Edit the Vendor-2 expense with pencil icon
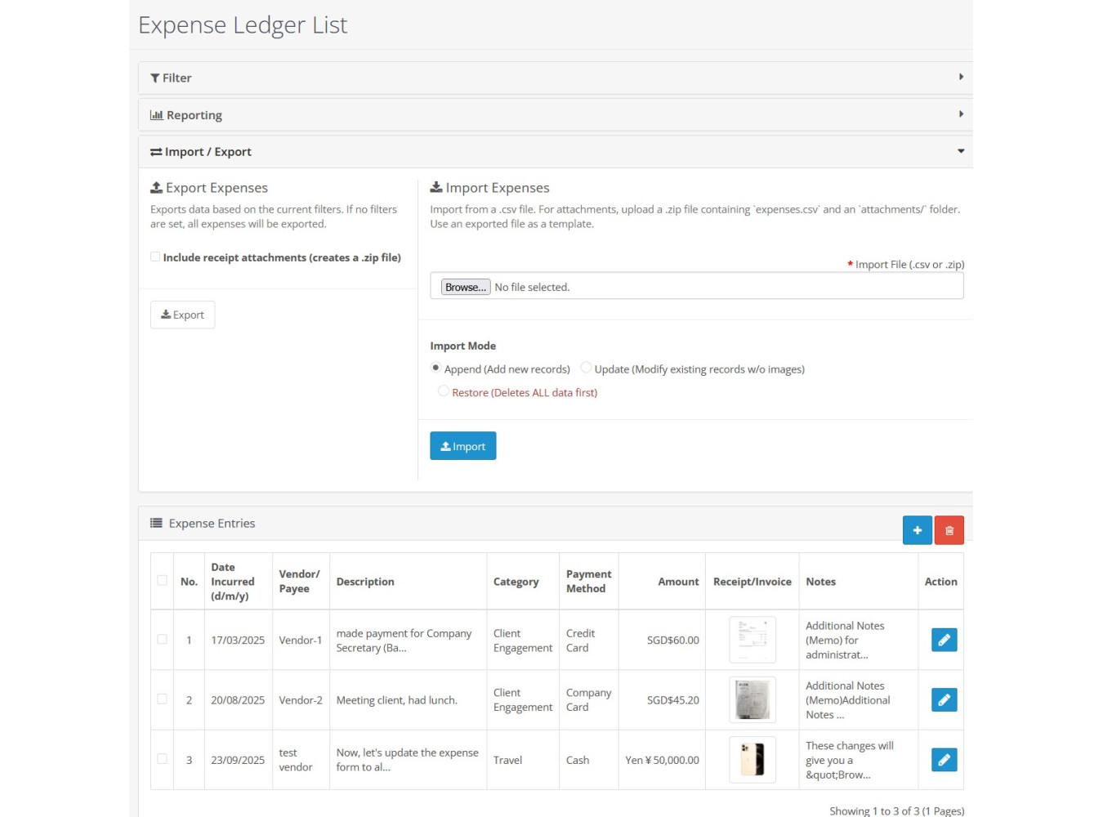 click(944, 699)
